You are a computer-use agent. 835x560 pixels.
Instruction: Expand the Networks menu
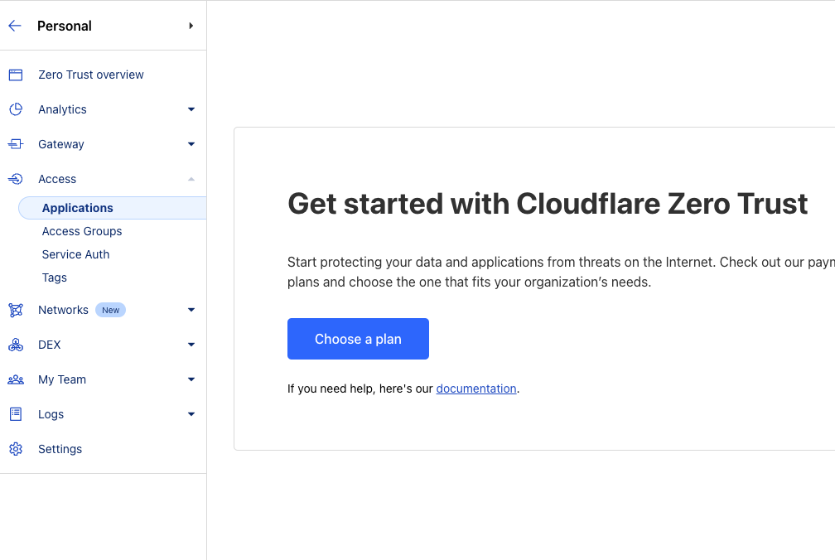coord(191,310)
